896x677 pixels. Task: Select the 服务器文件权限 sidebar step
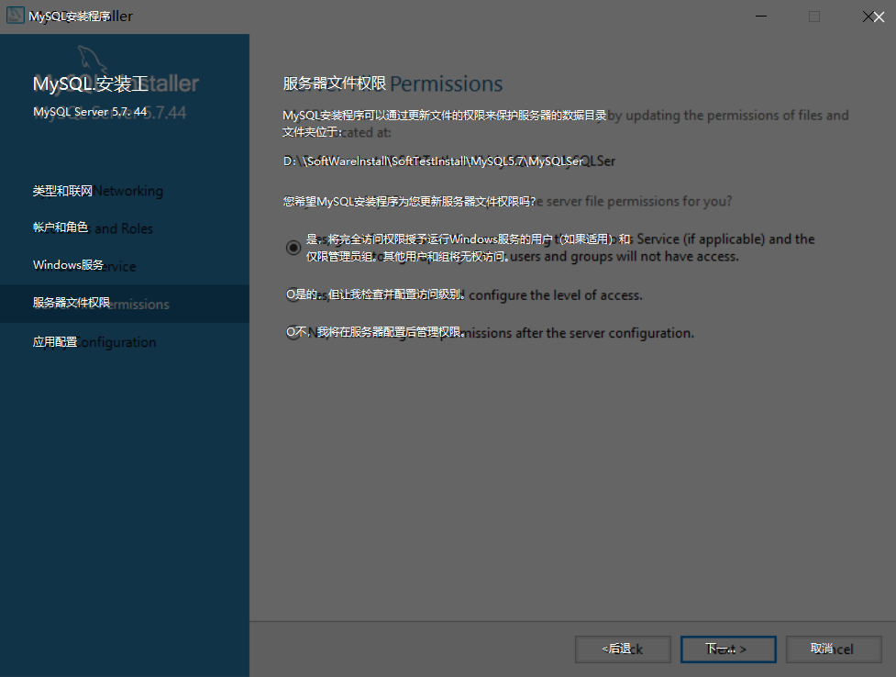pos(125,304)
